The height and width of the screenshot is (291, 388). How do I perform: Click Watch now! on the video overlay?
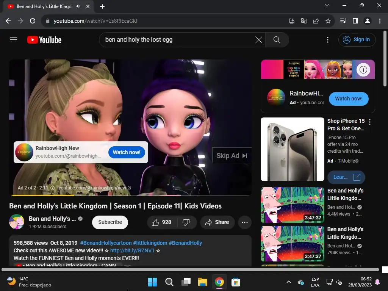(x=127, y=152)
